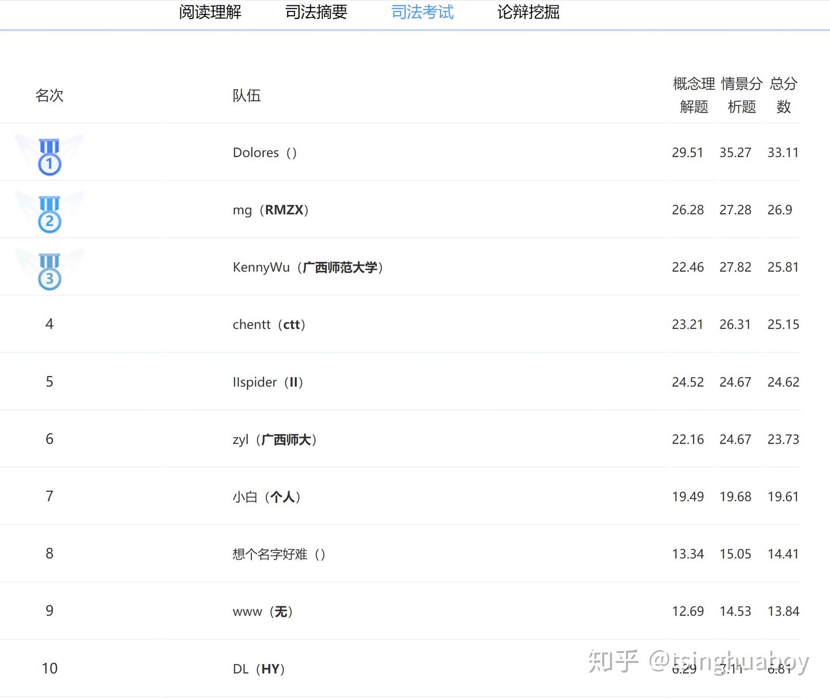
Task: Sort by the 总分数 column header
Action: [x=784, y=95]
